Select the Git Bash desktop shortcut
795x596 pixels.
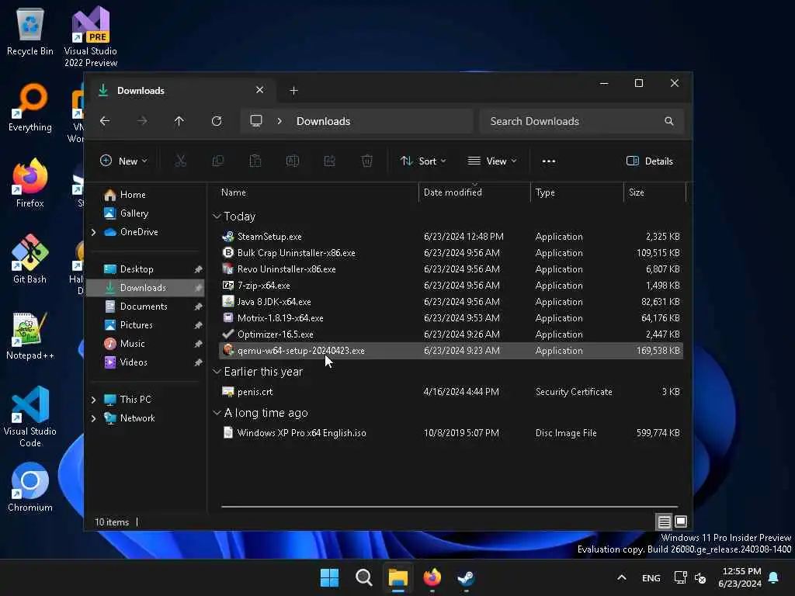point(30,259)
